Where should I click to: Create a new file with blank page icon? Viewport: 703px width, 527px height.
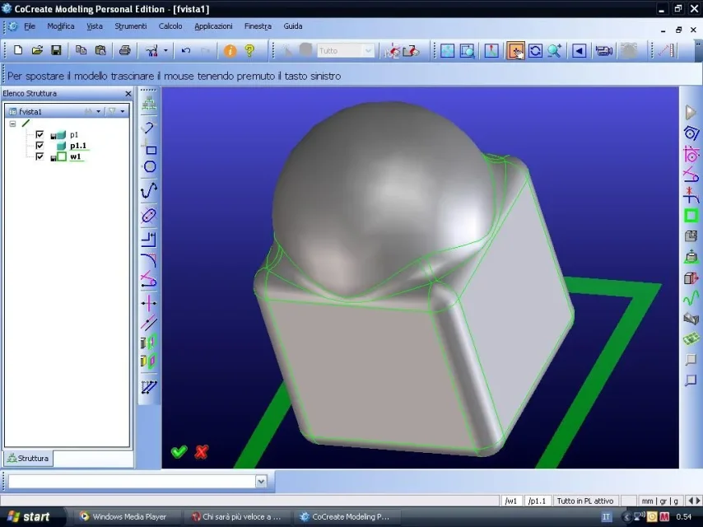(x=18, y=50)
